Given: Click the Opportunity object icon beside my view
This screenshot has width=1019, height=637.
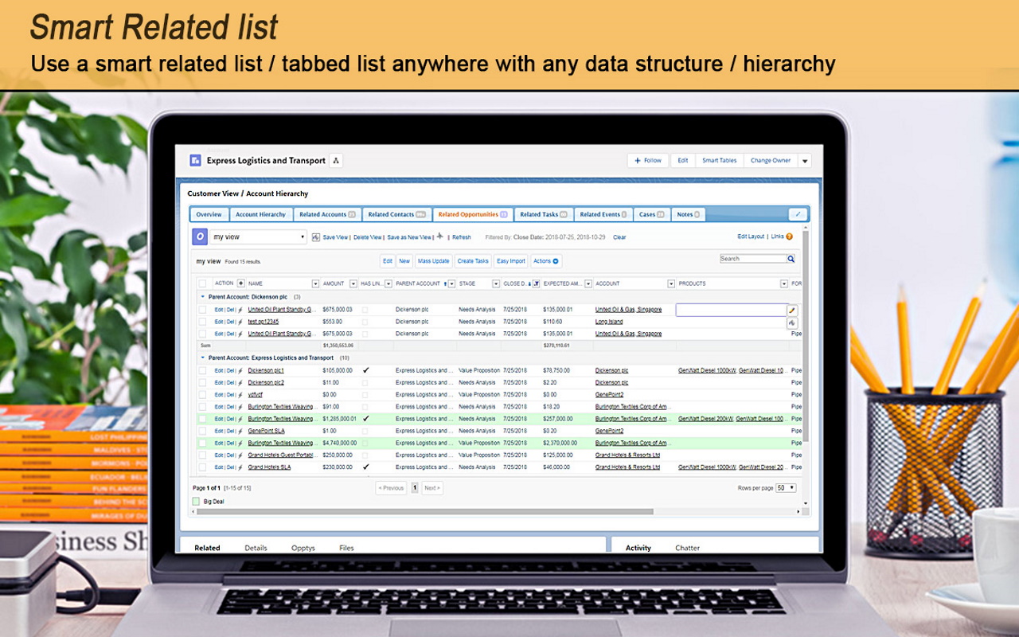Looking at the screenshot, I should tap(199, 236).
